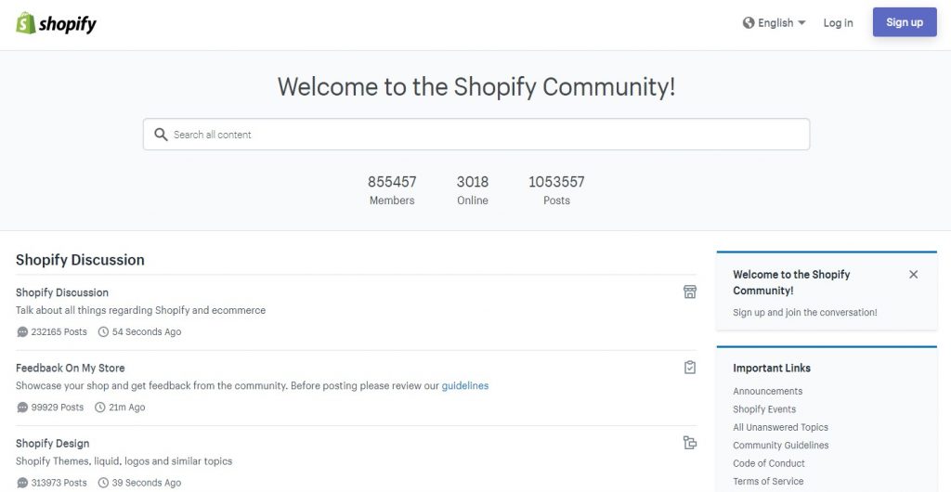Open the All Unanswered Topics link
This screenshot has height=492, width=951.
(780, 427)
